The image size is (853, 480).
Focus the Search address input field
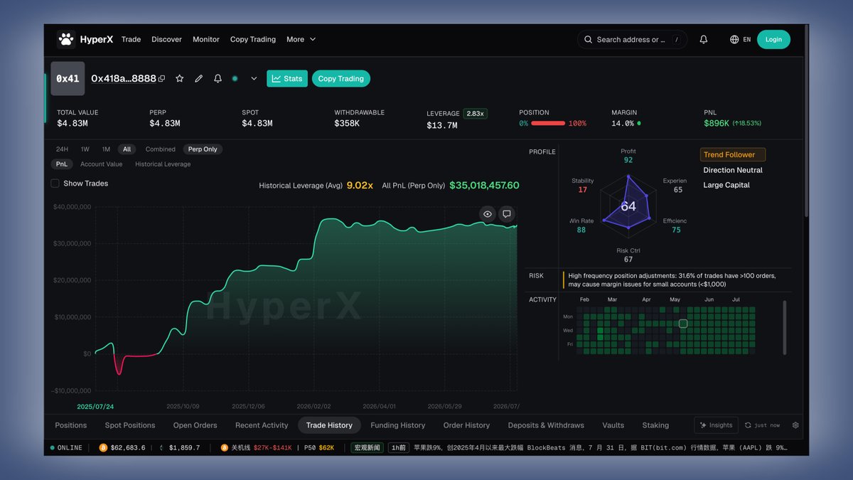tap(631, 40)
